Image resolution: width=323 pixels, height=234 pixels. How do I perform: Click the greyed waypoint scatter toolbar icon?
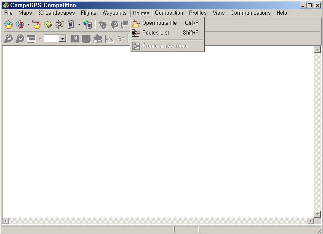click(121, 39)
